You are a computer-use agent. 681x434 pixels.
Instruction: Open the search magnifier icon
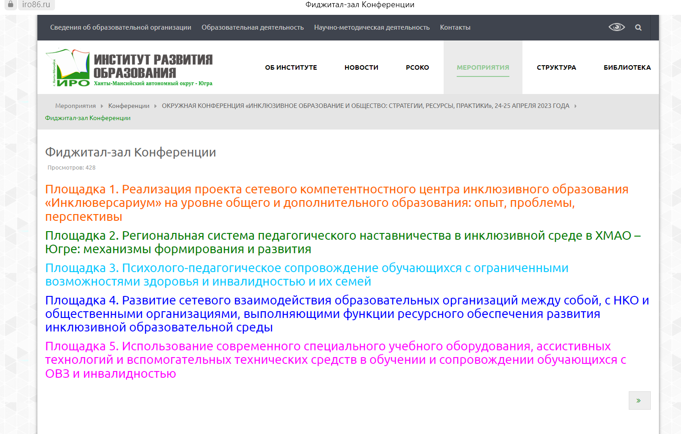(x=638, y=27)
